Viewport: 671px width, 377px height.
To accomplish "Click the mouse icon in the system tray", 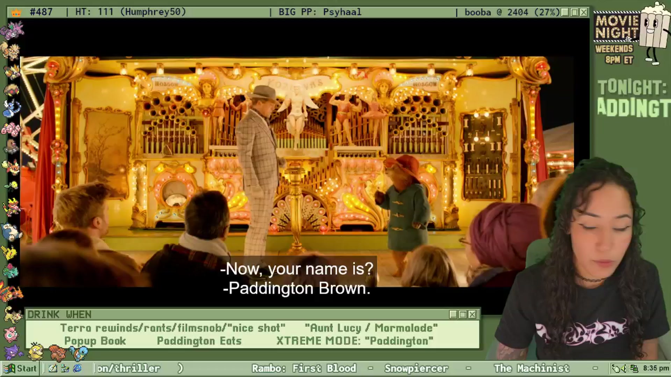I will point(616,369).
